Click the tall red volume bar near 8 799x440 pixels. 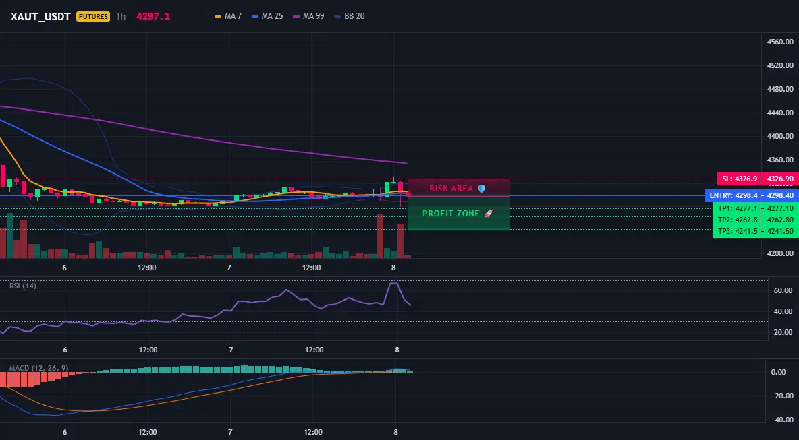(380, 236)
